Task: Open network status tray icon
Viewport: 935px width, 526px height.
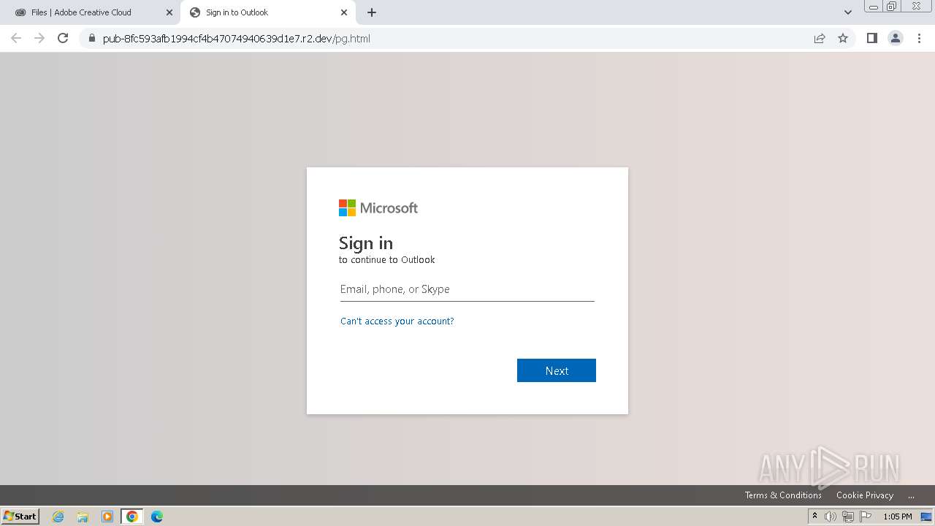Action: point(848,517)
